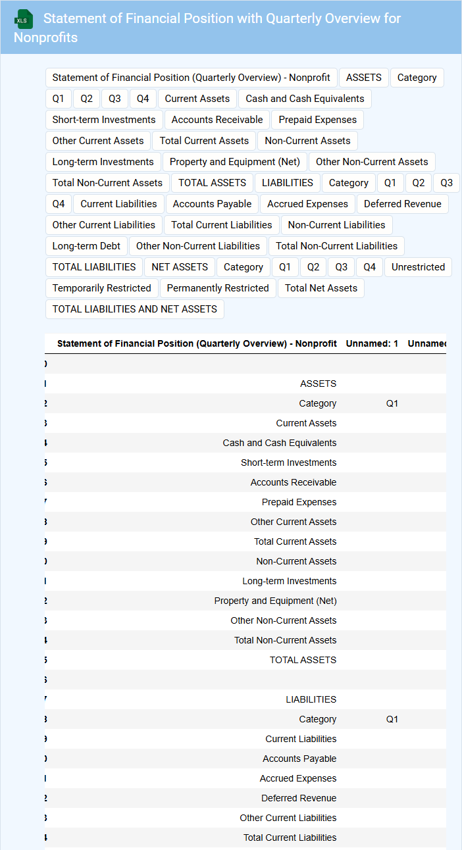The width and height of the screenshot is (462, 850).
Task: Click the Permanently Restricted tag
Action: pos(218,288)
